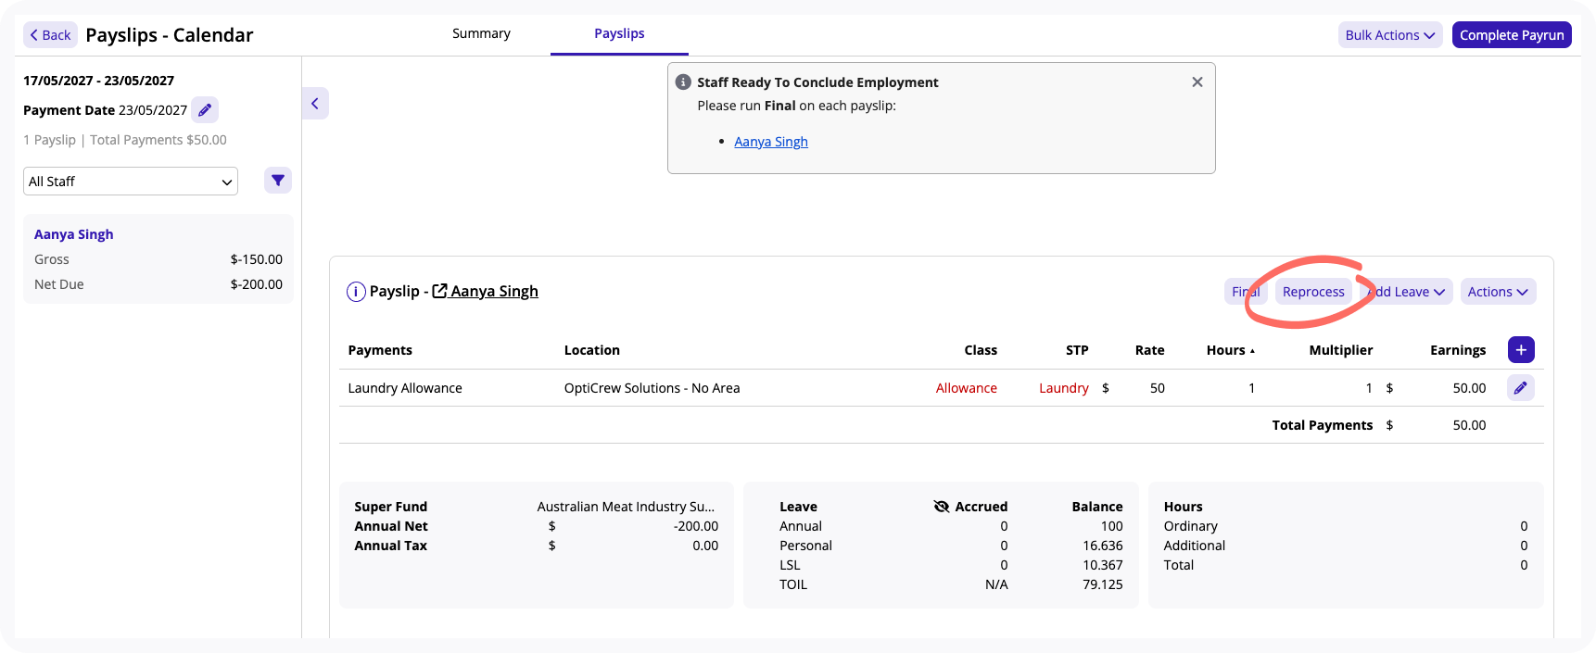Expand the Actions dropdown on the payslip
The height and width of the screenshot is (653, 1596).
1498,292
